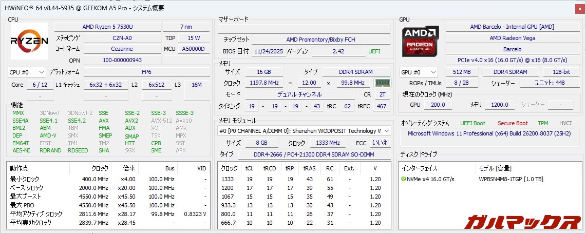The width and height of the screenshot is (586, 234).
Task: Click the L1 cache 6x32 + 6x32 value
Action: point(106,85)
